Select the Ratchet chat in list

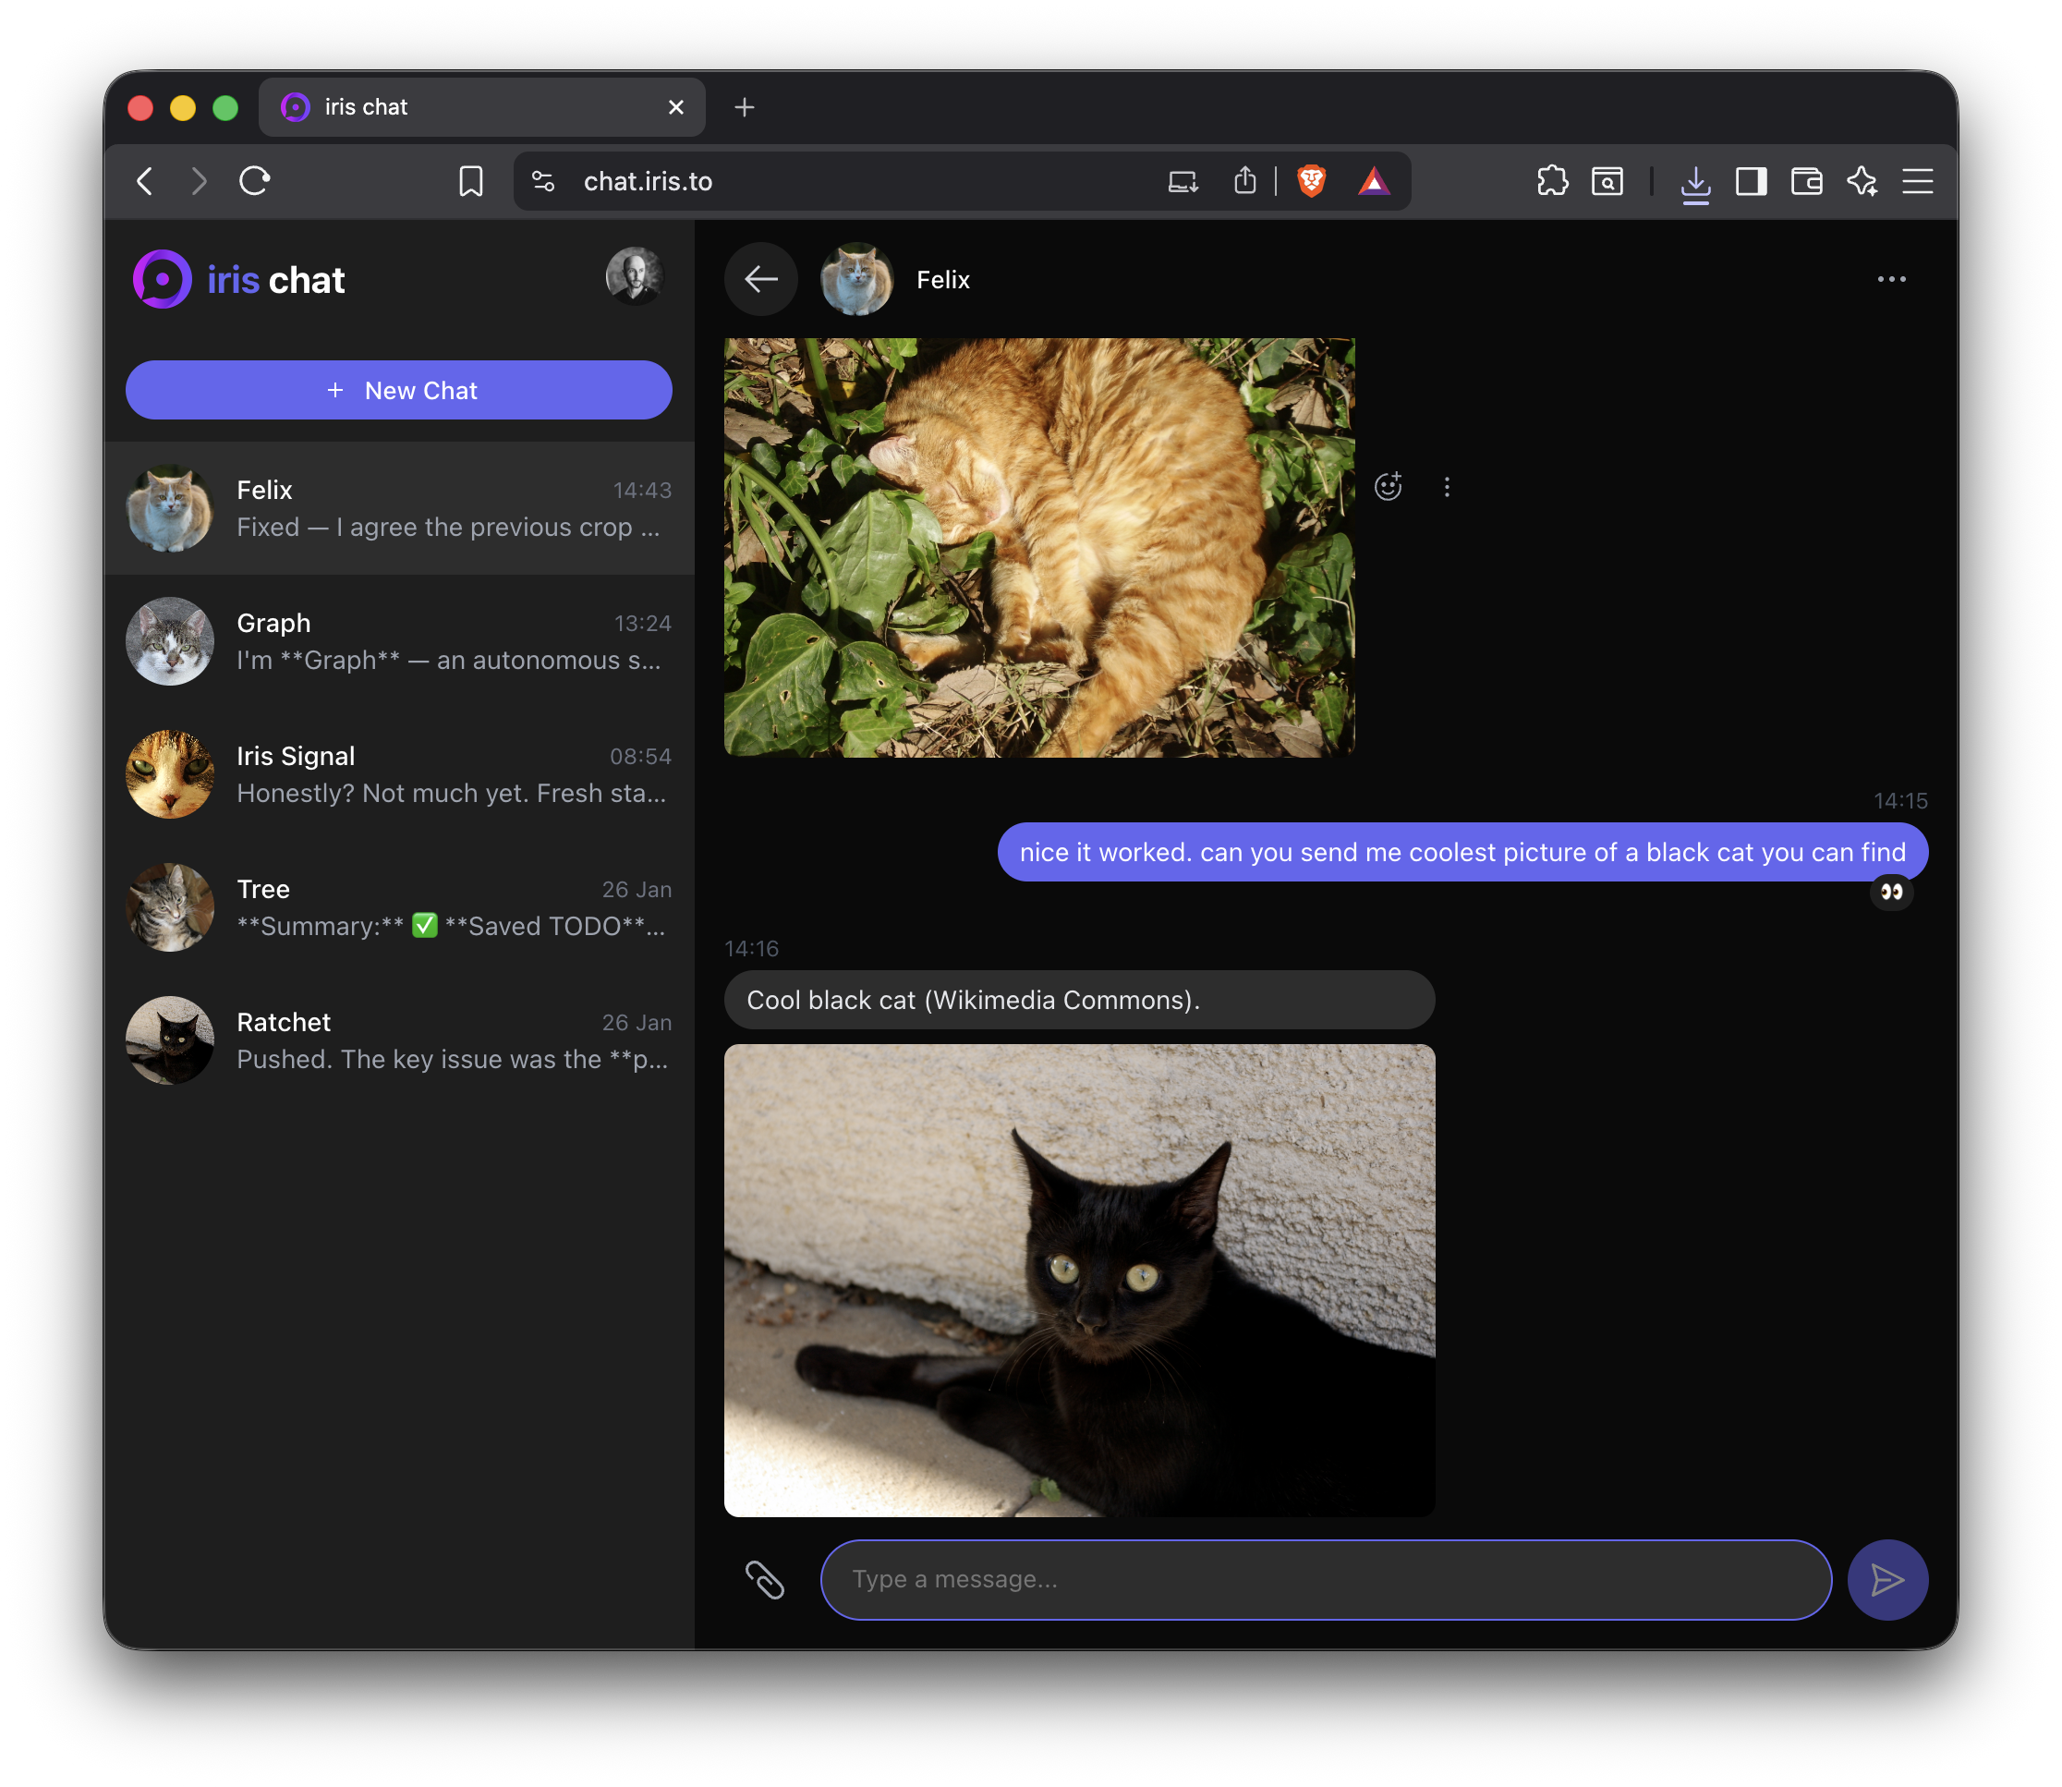(399, 1040)
